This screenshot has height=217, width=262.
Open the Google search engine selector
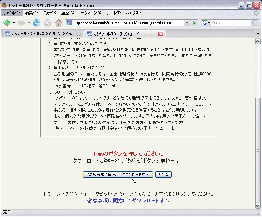206,23
